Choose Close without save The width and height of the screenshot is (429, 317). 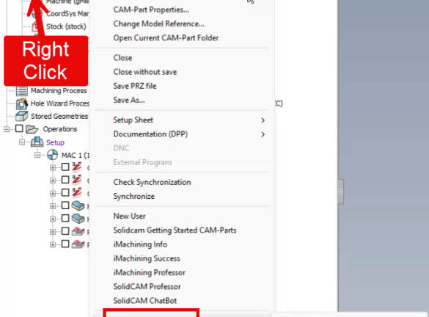pos(145,72)
